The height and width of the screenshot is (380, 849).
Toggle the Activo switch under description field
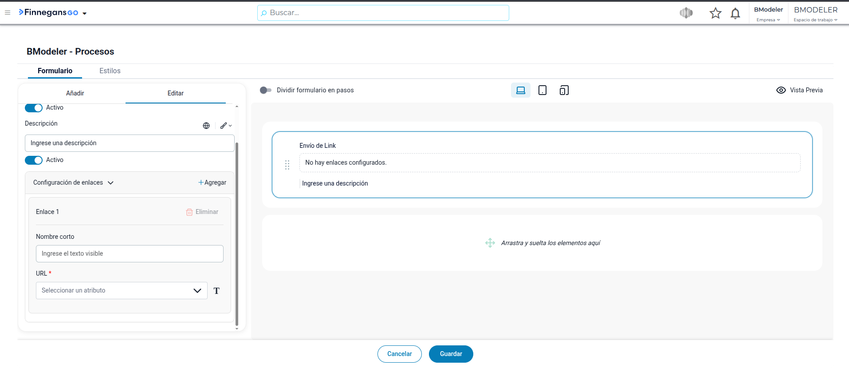pyautogui.click(x=34, y=160)
